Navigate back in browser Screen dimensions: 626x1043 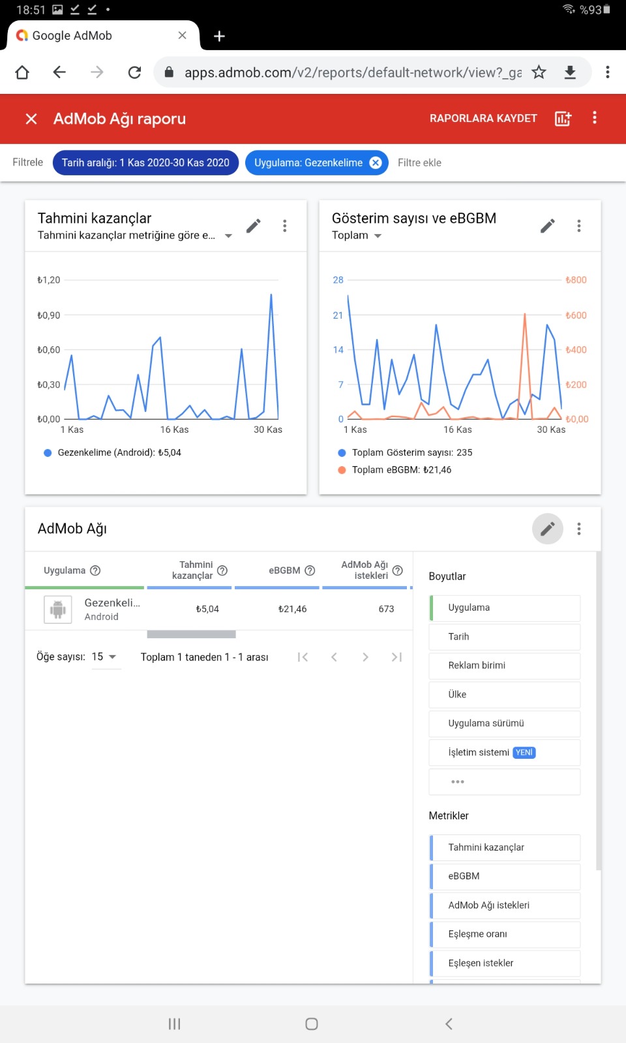[x=59, y=72]
